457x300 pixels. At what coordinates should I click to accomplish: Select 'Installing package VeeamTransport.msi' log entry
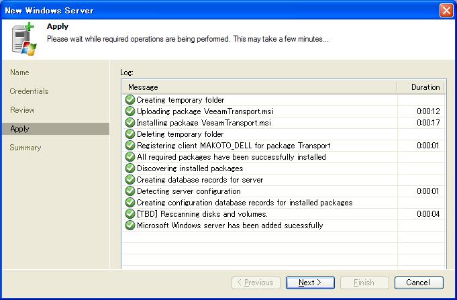tap(284, 122)
